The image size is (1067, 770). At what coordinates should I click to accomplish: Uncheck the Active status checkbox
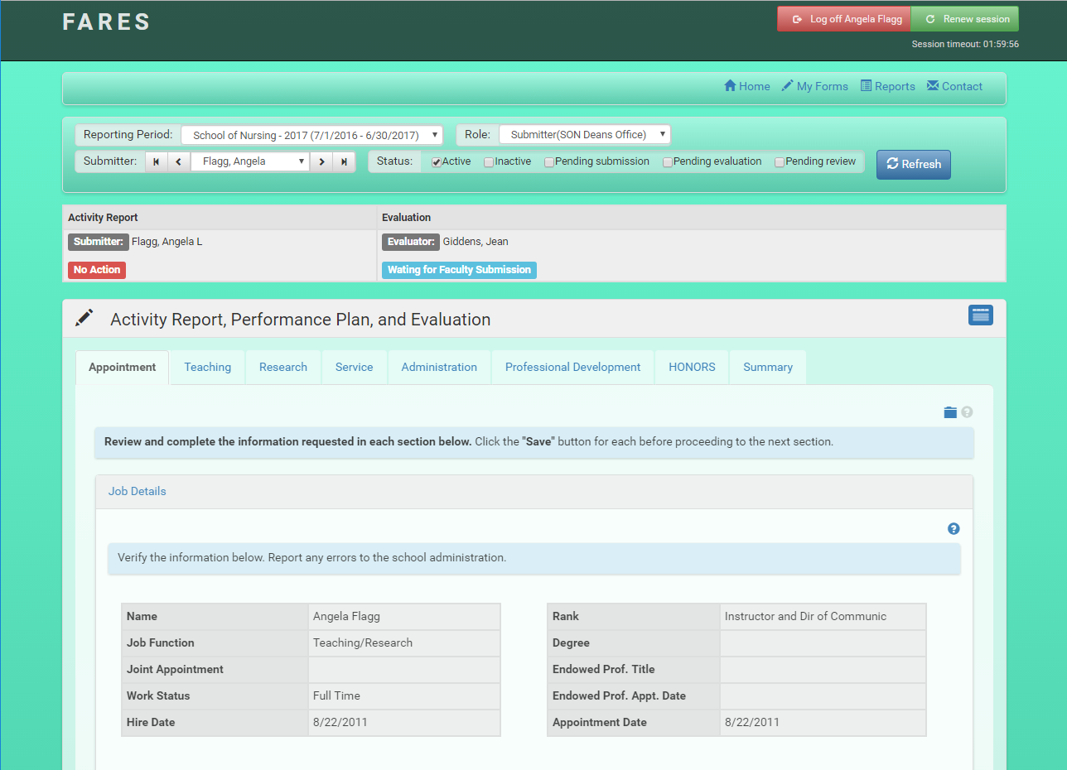coord(437,162)
